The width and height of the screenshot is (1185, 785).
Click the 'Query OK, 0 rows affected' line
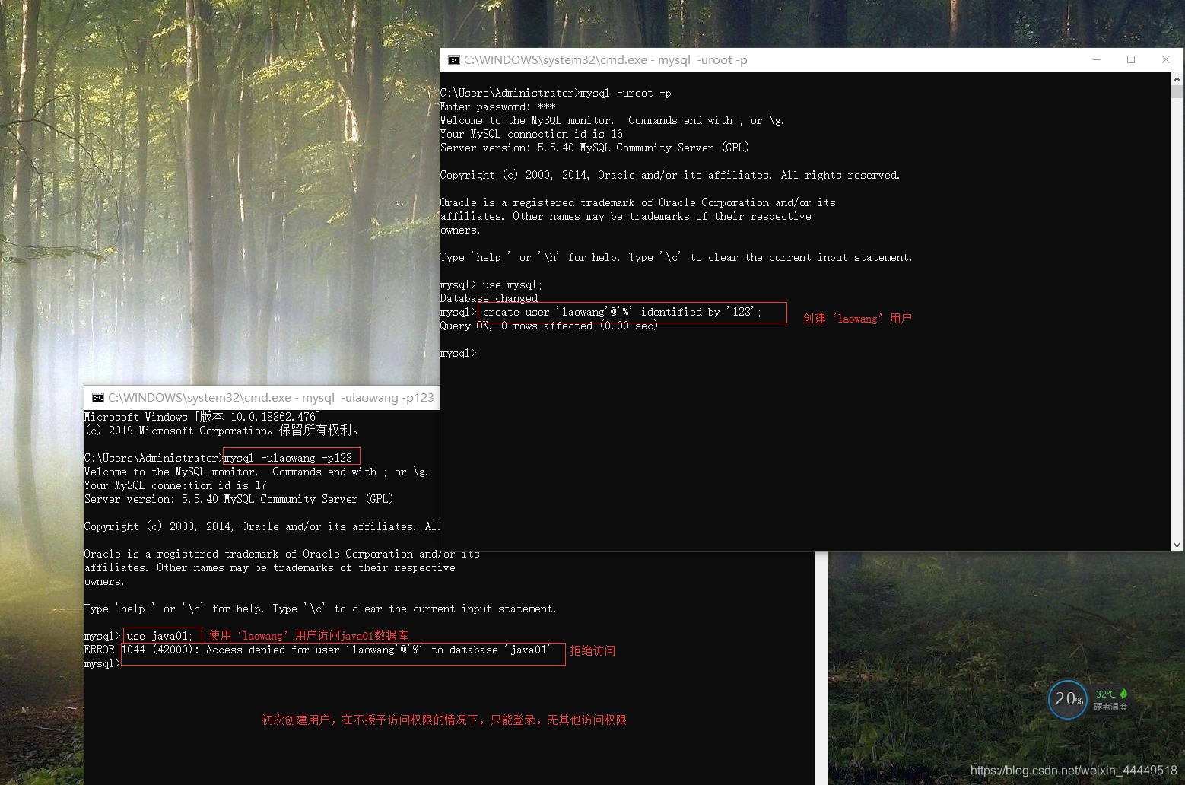point(549,326)
